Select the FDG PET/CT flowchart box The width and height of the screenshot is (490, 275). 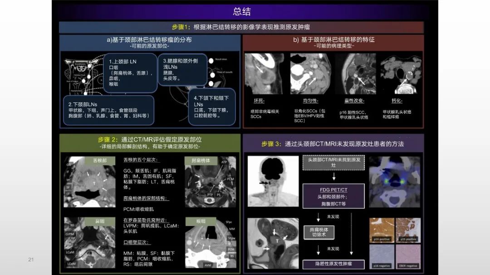(333, 196)
